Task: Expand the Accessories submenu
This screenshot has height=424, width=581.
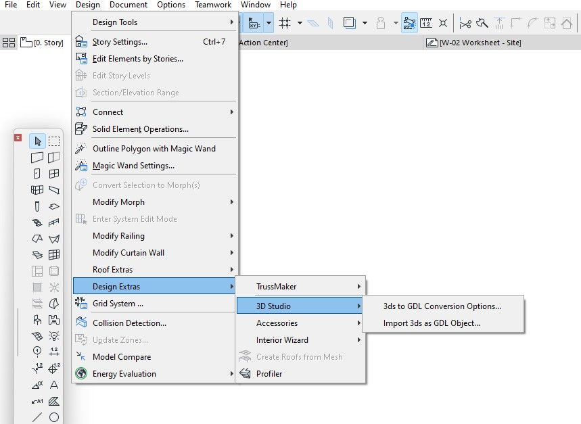Action: (x=300, y=323)
